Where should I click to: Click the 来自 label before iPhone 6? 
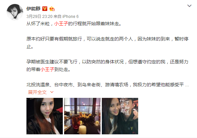click(x=58, y=17)
